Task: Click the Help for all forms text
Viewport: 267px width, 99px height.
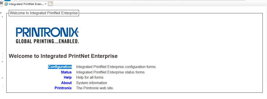Action: 90,78
